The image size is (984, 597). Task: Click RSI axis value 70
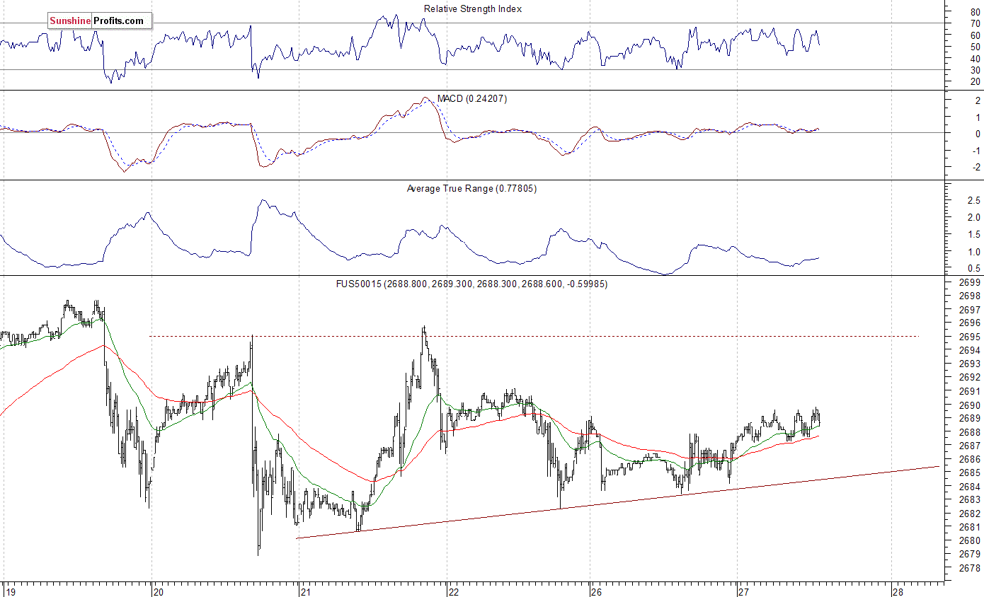[x=975, y=23]
